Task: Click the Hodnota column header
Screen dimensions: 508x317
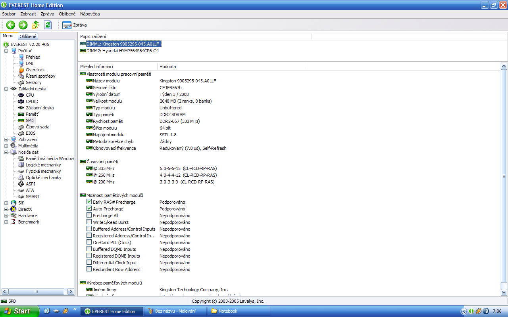Action: (x=231, y=67)
